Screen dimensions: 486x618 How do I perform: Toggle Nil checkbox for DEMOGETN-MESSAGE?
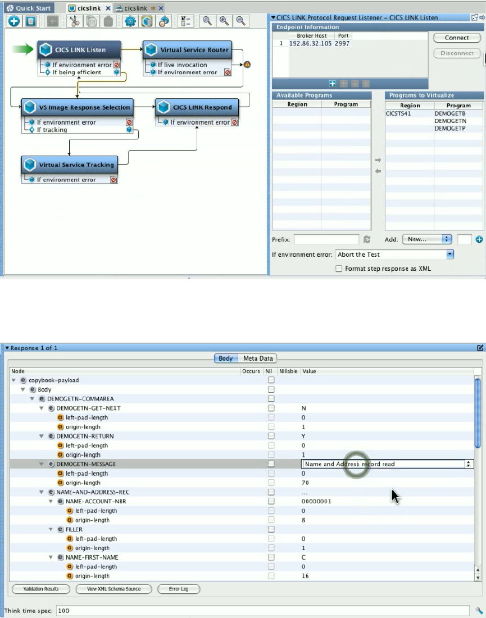click(271, 464)
